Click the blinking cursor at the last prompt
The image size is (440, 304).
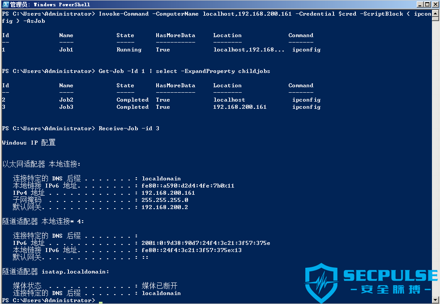coord(101,303)
